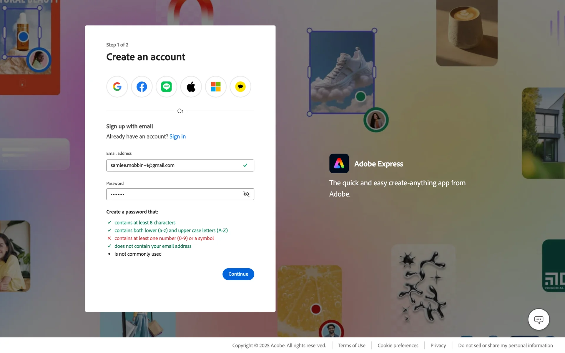This screenshot has height=353, width=565.
Task: Pick the yellow KakaoTalk sign-up icon
Action: coord(240,87)
